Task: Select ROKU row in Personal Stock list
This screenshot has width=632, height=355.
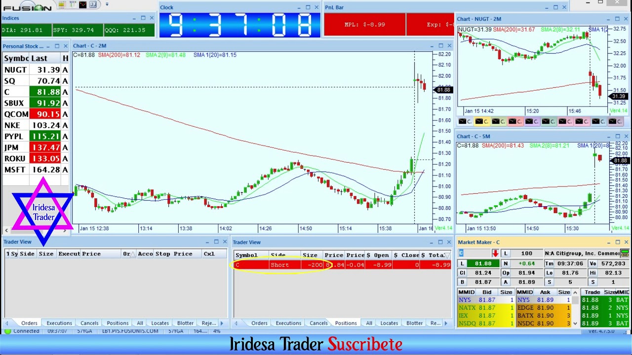Action: pyautogui.click(x=36, y=159)
